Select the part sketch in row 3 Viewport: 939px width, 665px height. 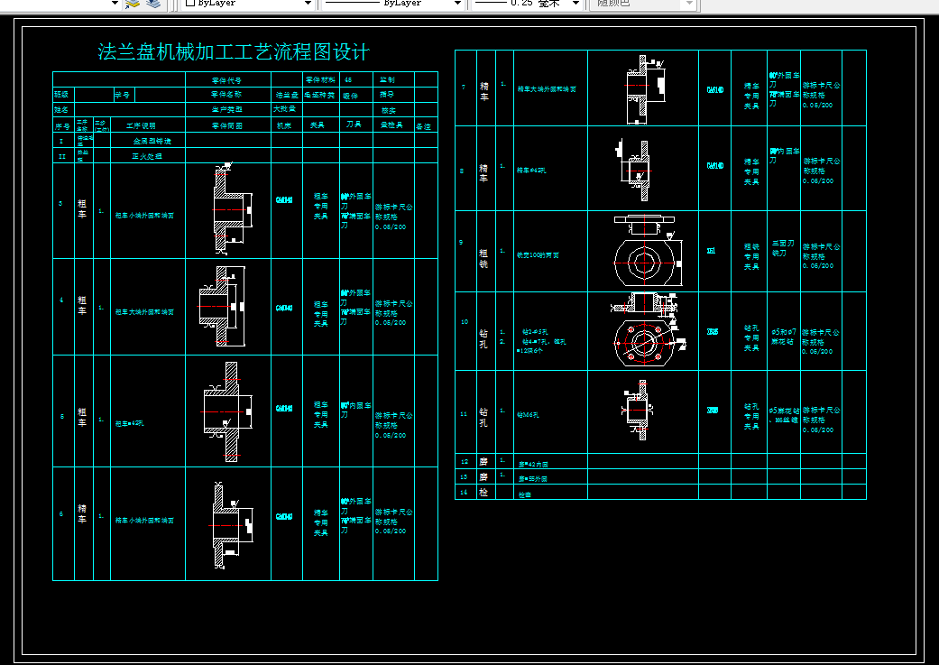(234, 207)
